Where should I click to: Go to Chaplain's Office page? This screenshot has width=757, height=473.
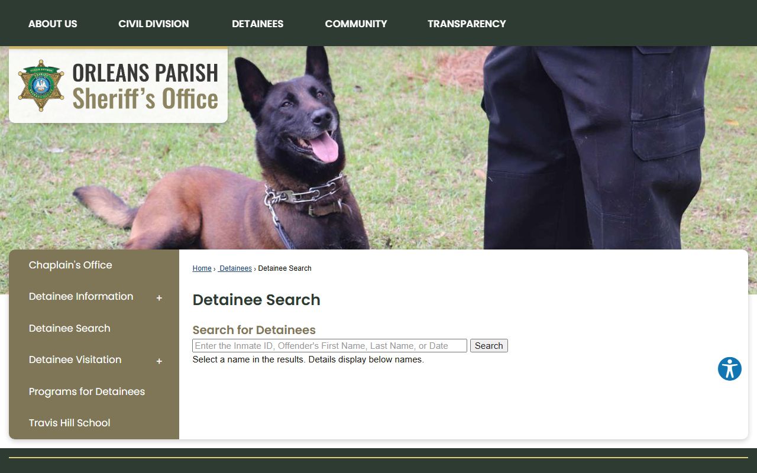pyautogui.click(x=70, y=265)
